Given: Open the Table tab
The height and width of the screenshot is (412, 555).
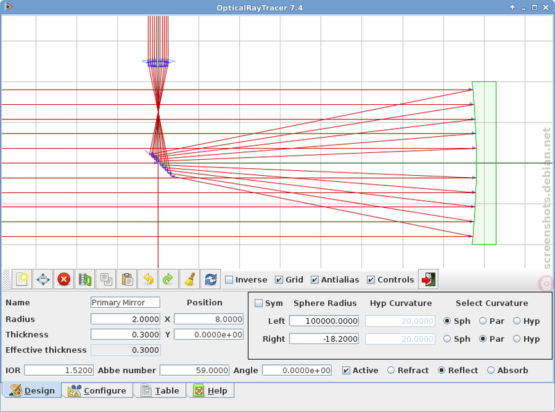Looking at the screenshot, I should pos(160,390).
